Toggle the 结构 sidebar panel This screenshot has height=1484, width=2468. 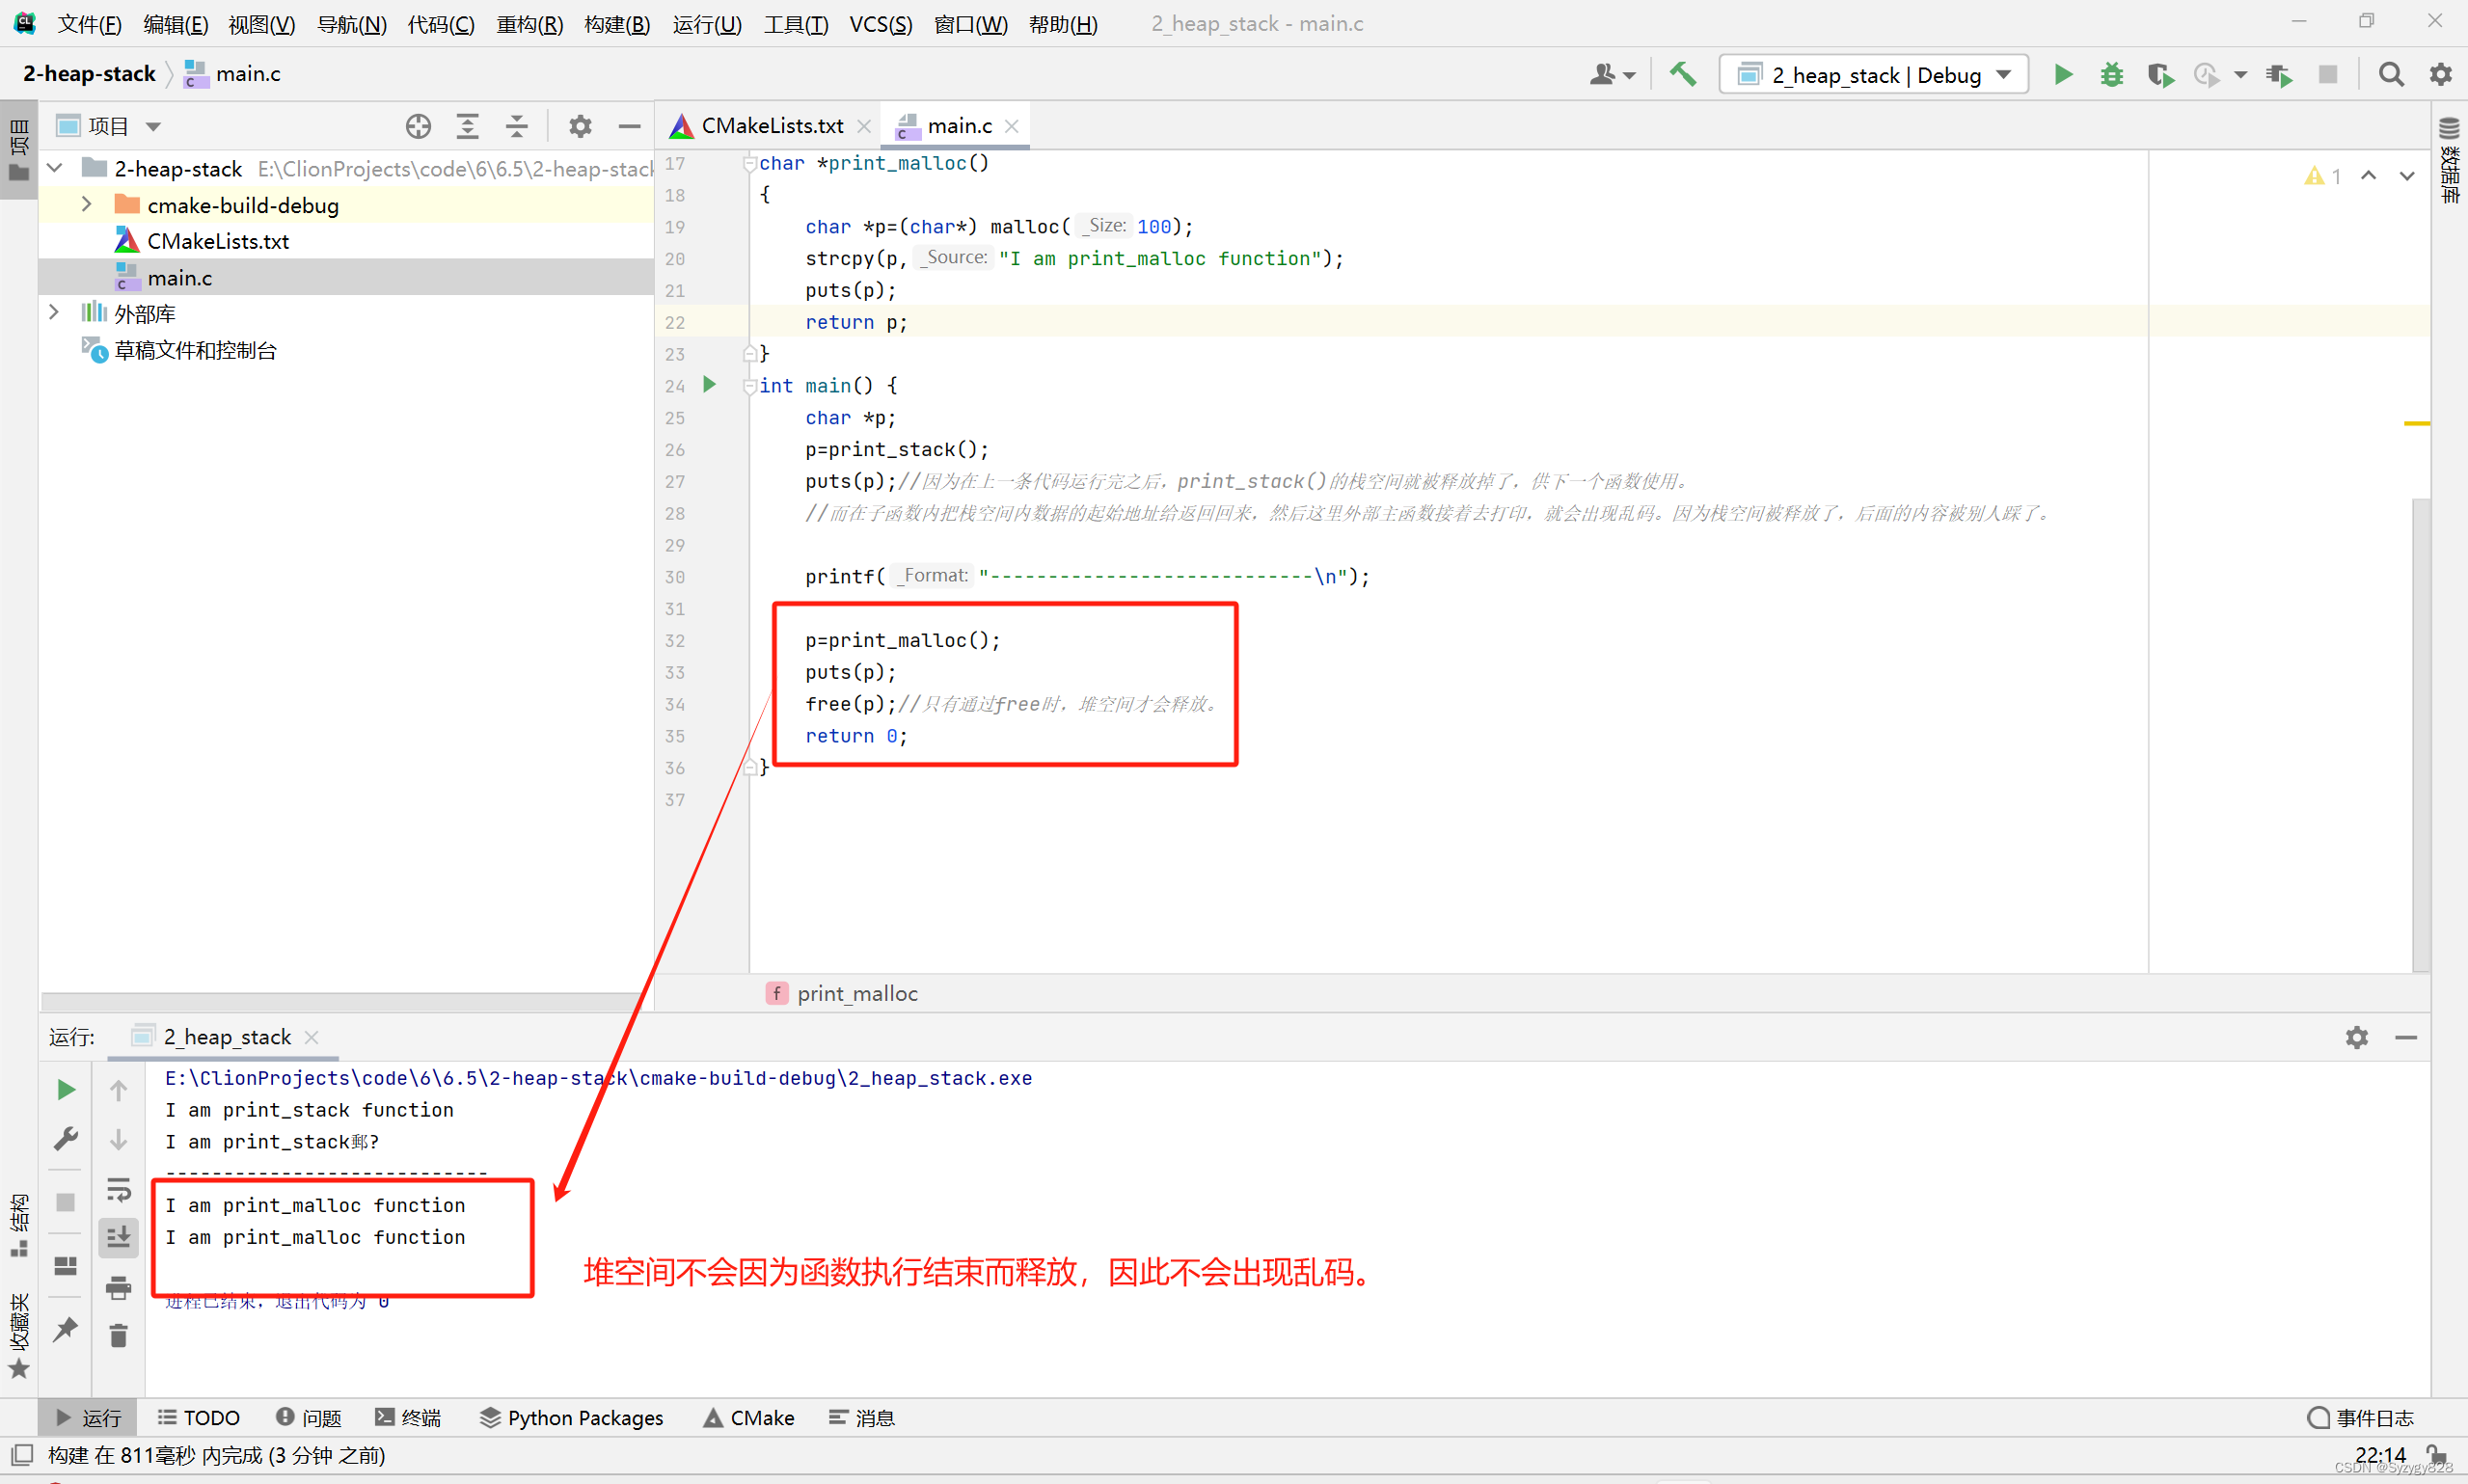click(x=19, y=1226)
